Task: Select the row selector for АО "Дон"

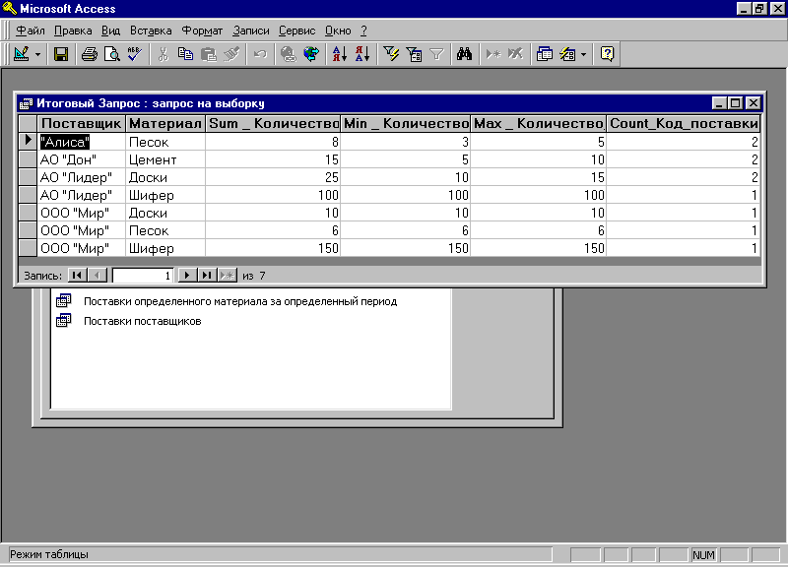Action: (28, 159)
